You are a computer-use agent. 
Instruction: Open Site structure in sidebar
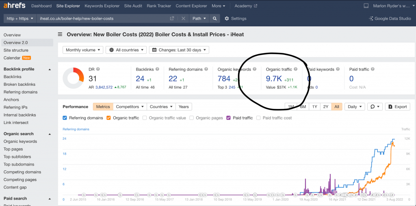[x=16, y=50]
